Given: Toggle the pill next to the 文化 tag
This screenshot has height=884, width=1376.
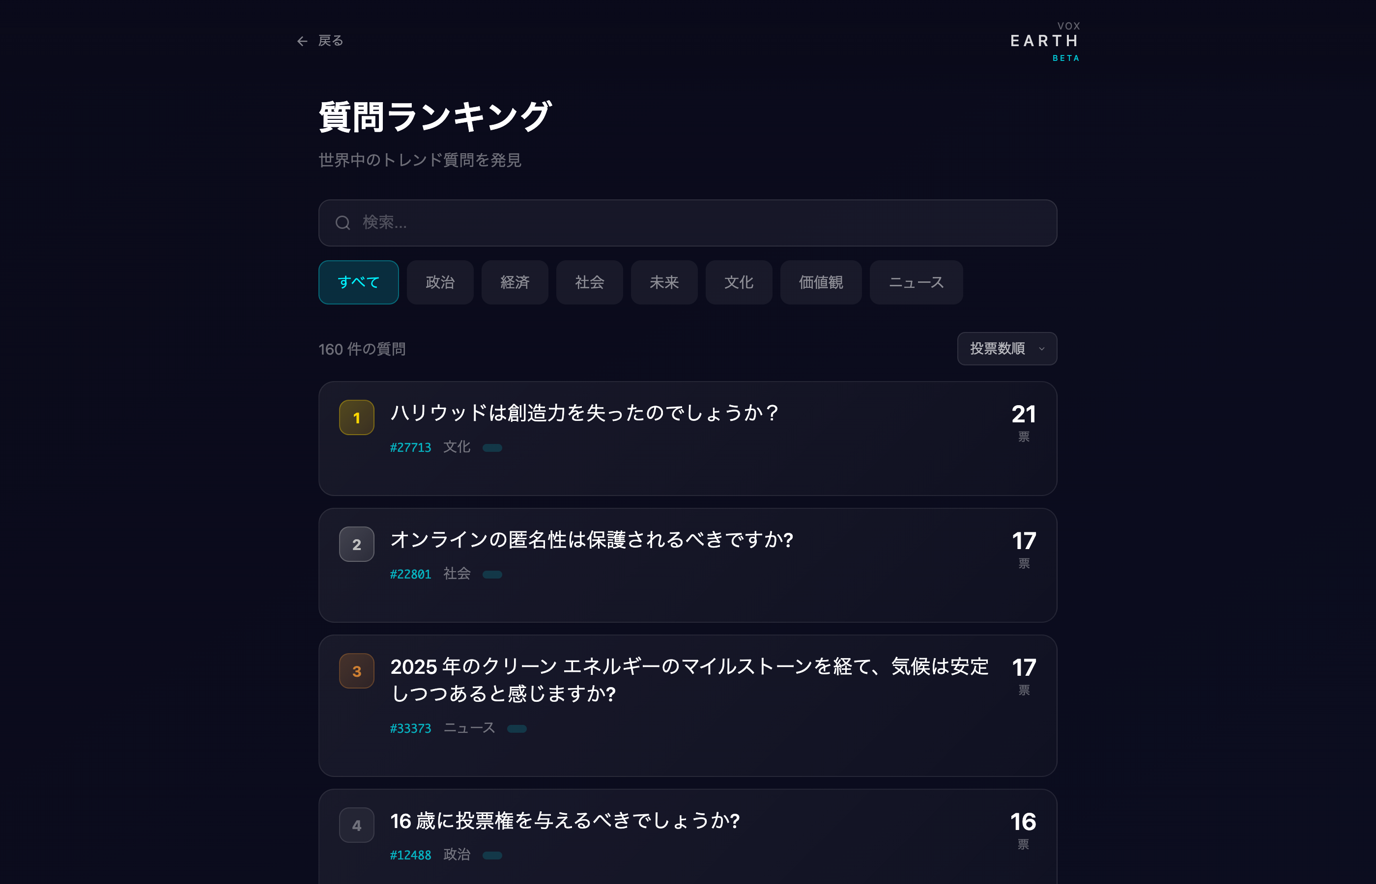Looking at the screenshot, I should (492, 447).
